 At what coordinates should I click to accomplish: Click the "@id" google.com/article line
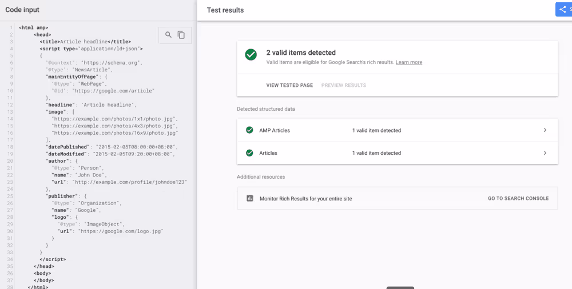tap(103, 91)
